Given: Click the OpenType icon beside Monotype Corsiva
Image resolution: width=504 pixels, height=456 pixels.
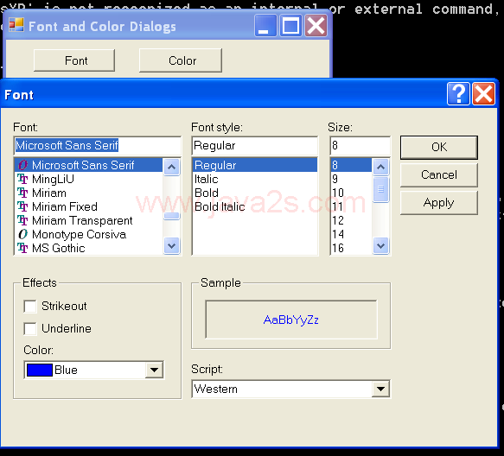Looking at the screenshot, I should (22, 234).
